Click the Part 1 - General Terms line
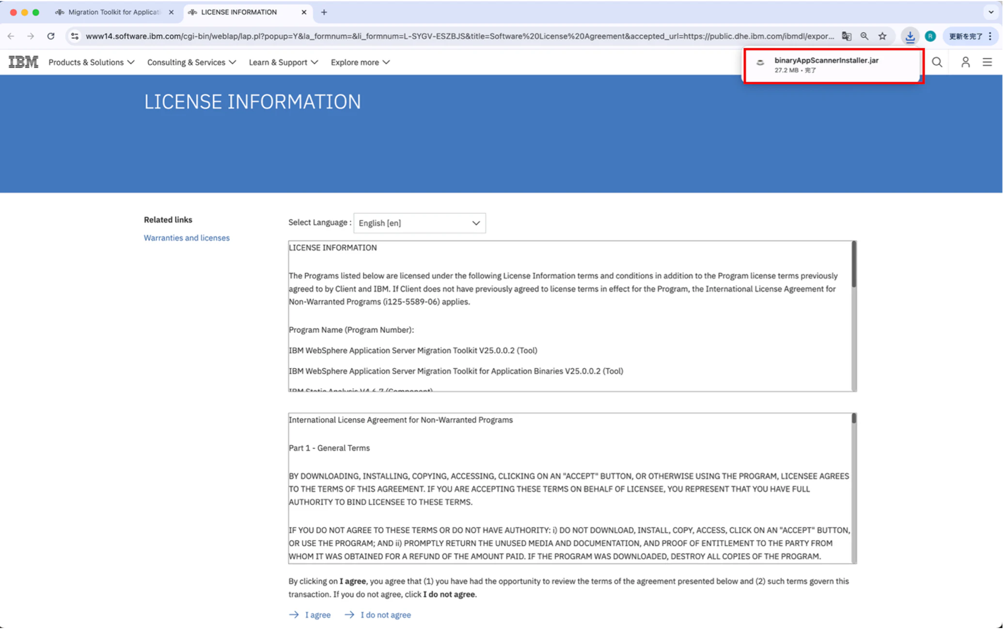The height and width of the screenshot is (630, 1006). coord(330,448)
